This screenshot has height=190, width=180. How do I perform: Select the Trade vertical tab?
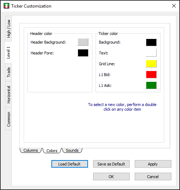coord(9,72)
